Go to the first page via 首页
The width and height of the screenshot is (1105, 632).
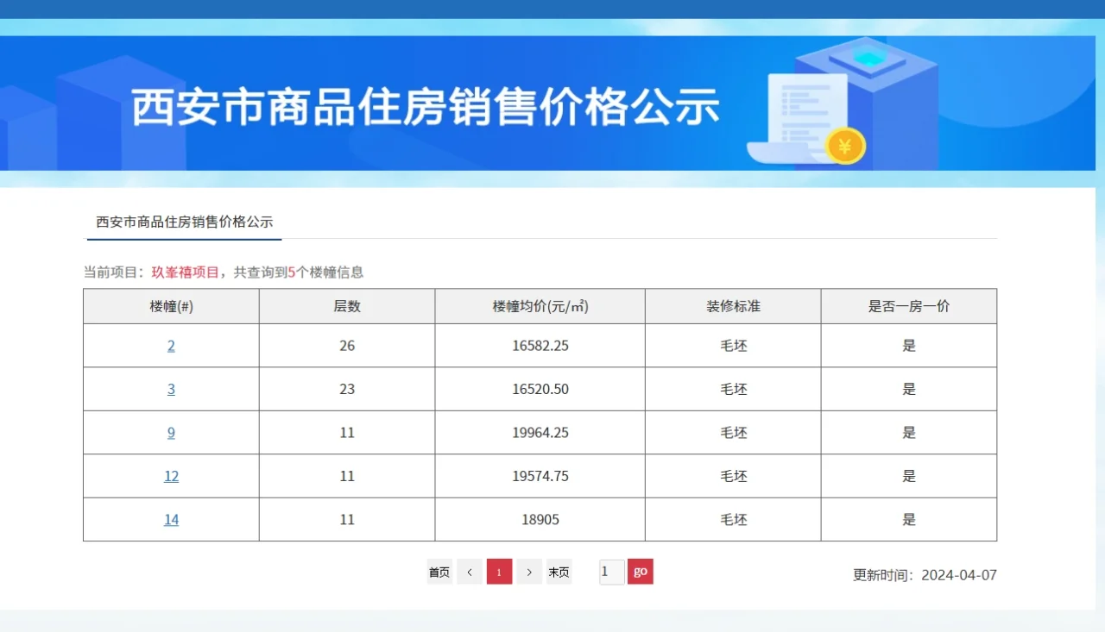pos(439,571)
